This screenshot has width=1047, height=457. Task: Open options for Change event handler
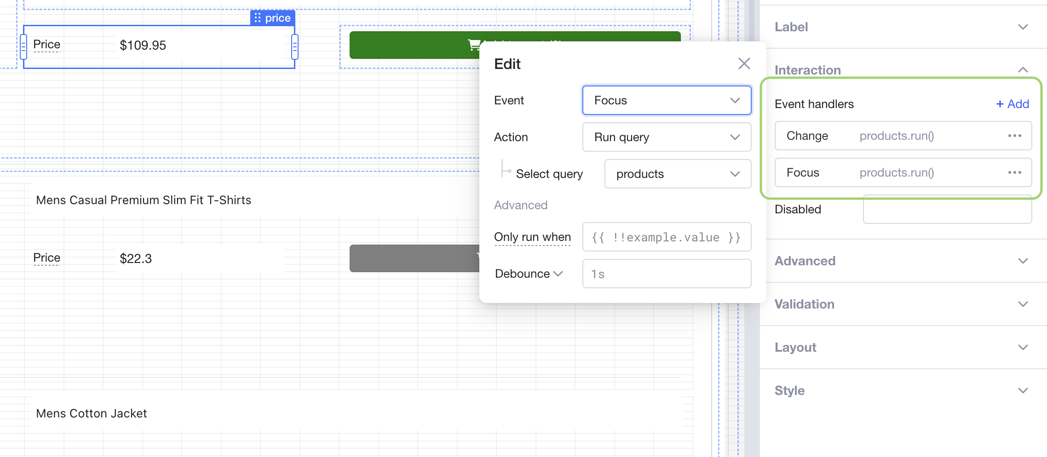click(1014, 136)
